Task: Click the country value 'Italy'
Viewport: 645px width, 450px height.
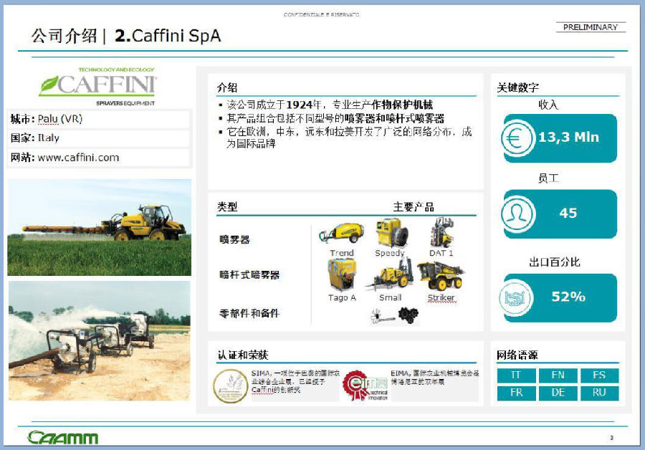Action: 49,138
